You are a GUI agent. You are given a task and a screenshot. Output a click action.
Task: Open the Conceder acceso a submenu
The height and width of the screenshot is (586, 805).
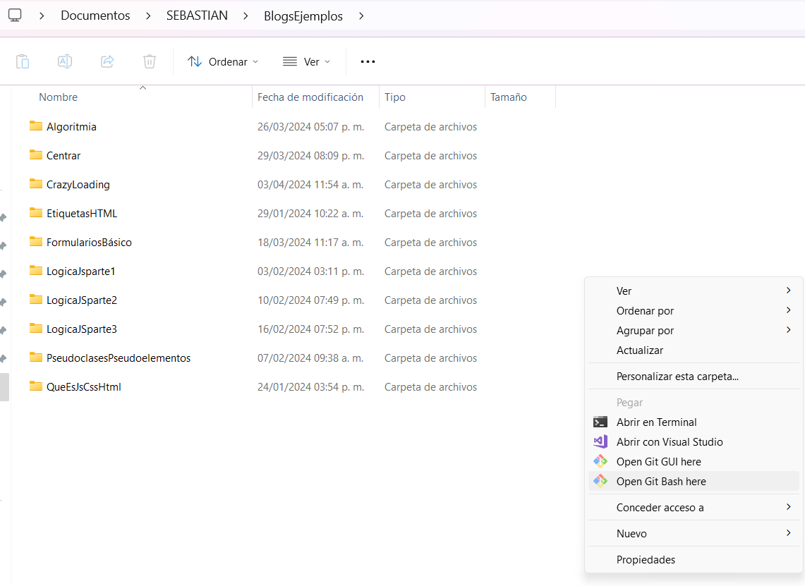[x=694, y=507]
